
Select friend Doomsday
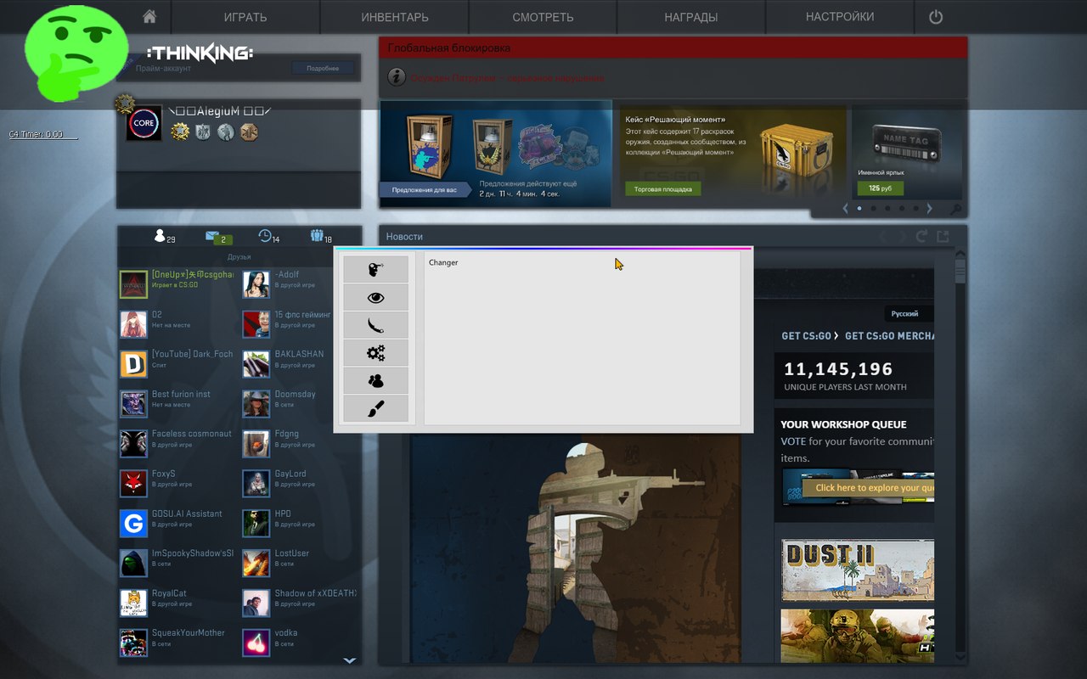301,404
